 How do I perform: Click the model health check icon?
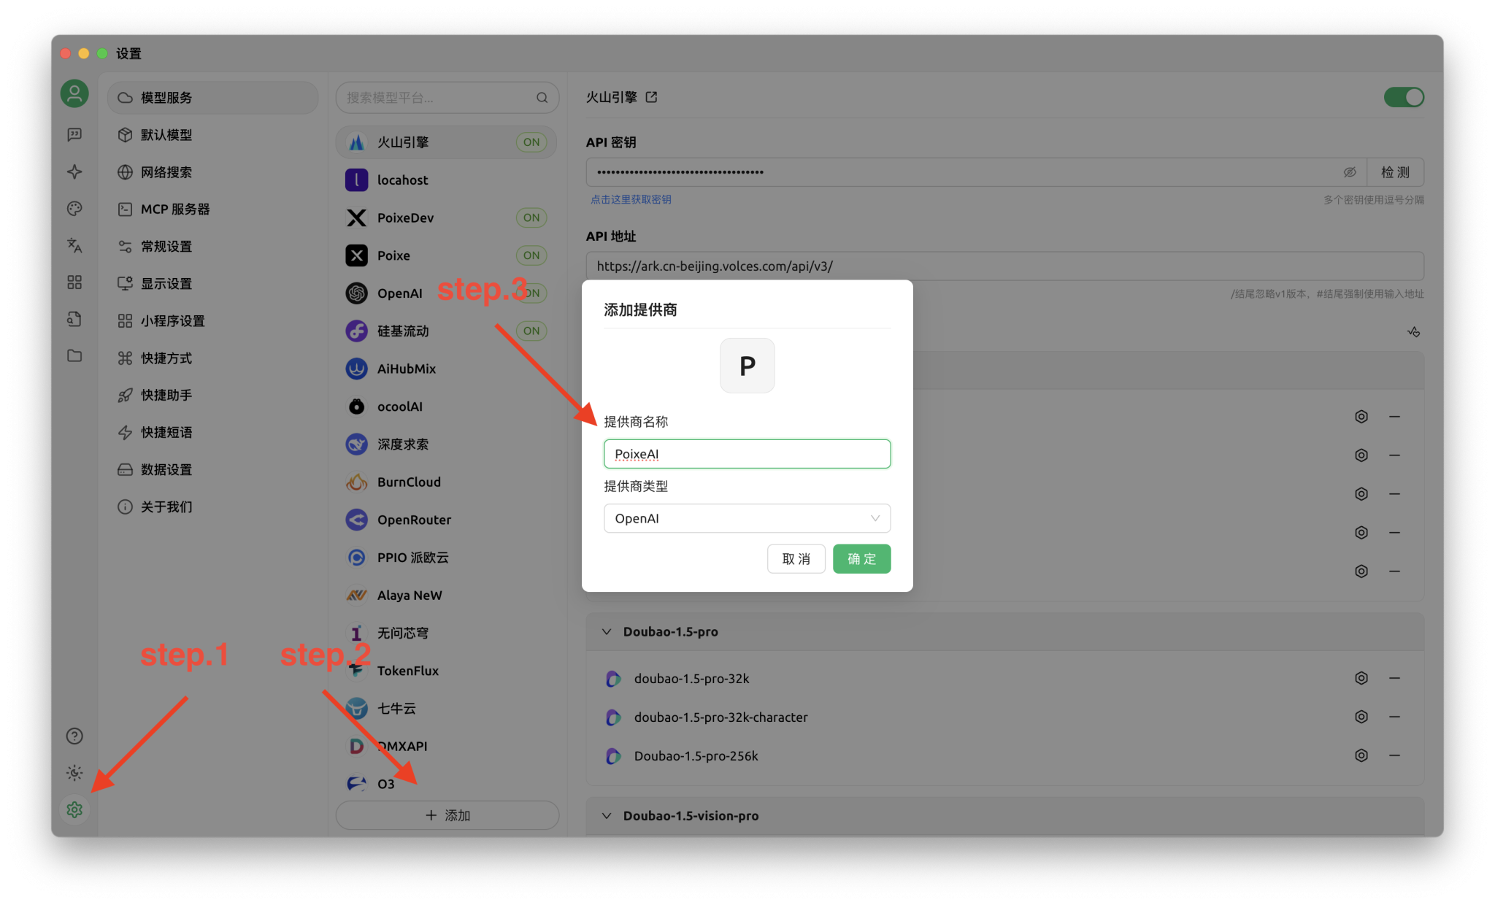point(1414,332)
